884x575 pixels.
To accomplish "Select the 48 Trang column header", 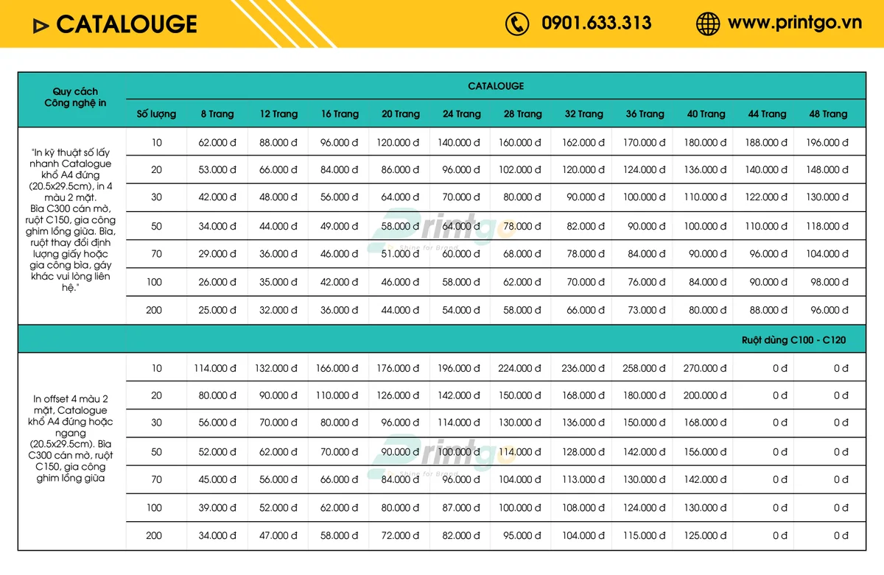I will click(829, 114).
